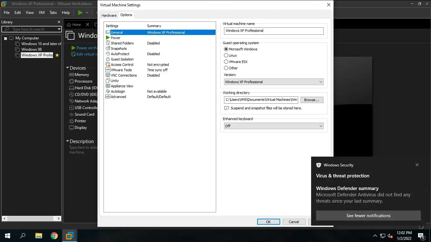Click the green power-on toolbar play button

tap(80, 13)
